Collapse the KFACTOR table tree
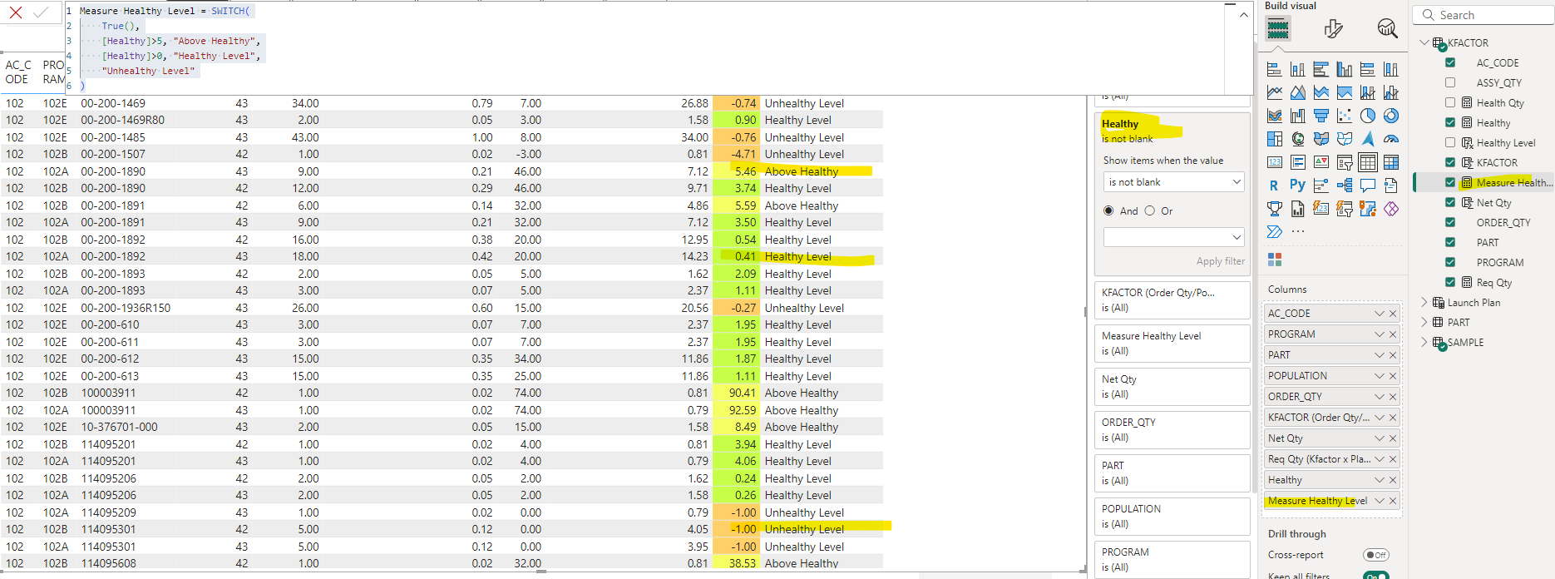This screenshot has height=579, width=1555. pyautogui.click(x=1424, y=42)
